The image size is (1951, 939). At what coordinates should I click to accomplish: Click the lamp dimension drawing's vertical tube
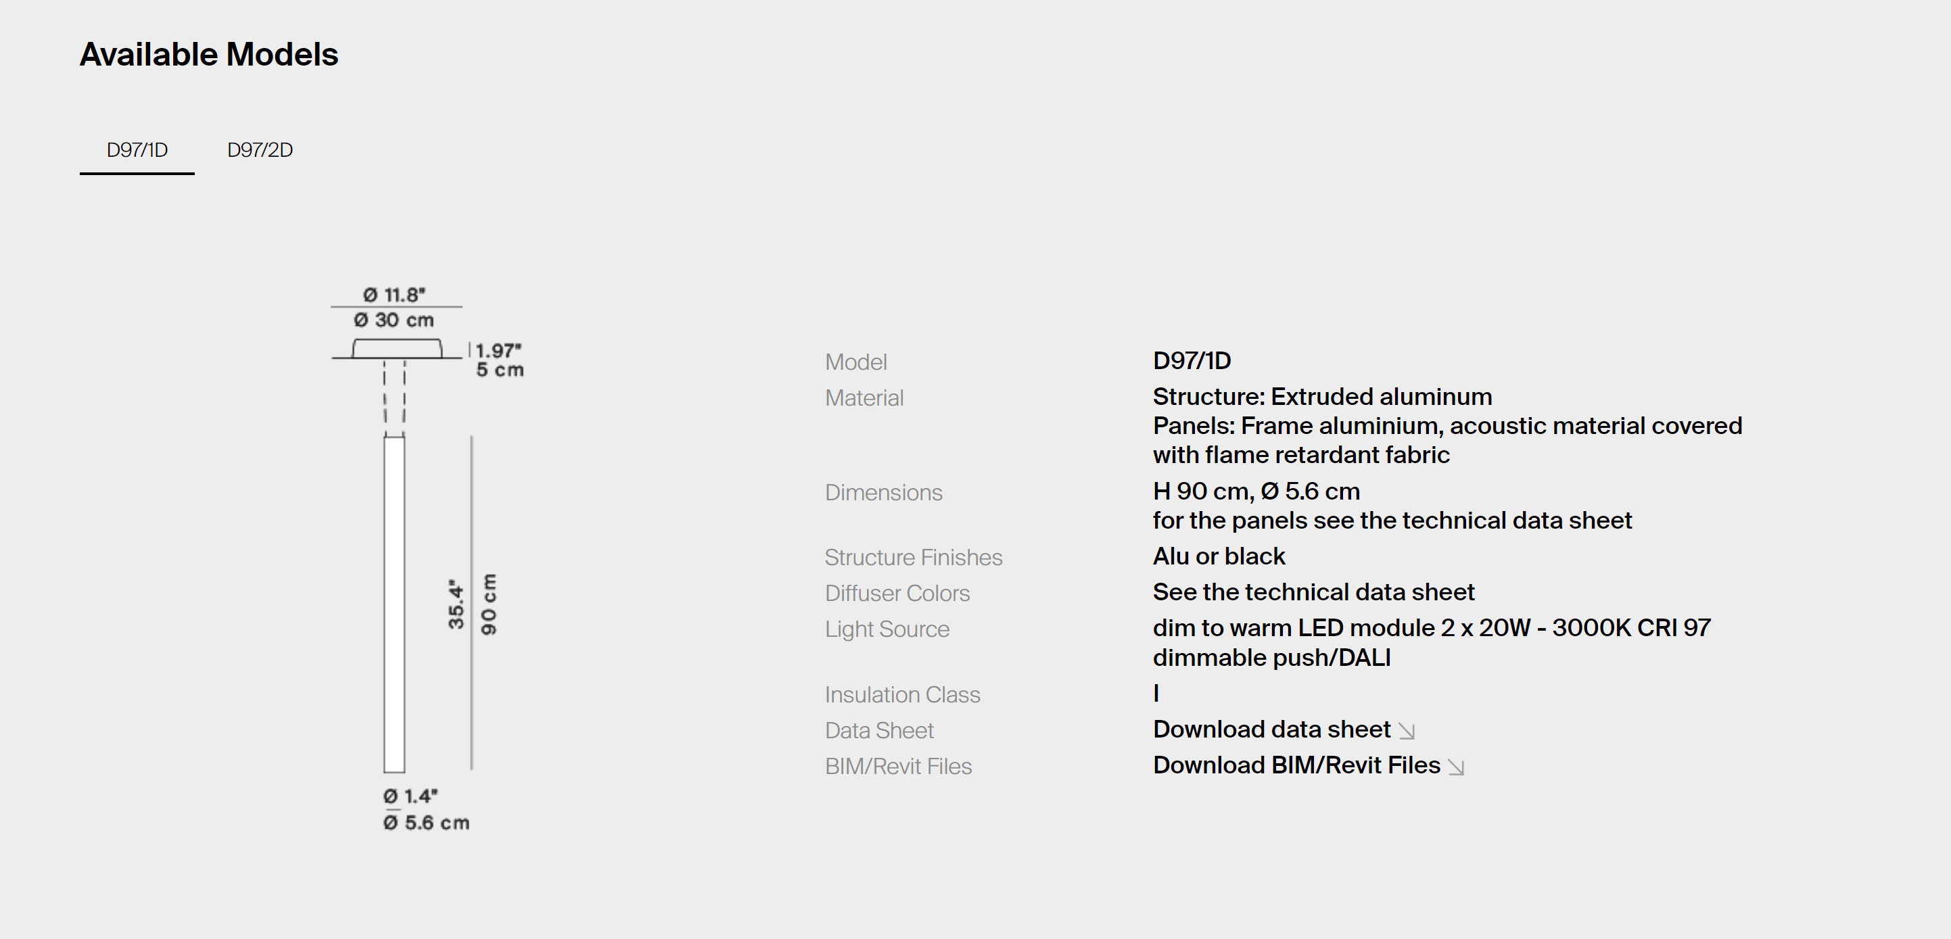(x=394, y=604)
